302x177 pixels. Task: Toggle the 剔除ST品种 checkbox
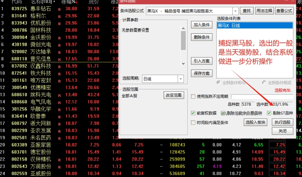click(269, 113)
